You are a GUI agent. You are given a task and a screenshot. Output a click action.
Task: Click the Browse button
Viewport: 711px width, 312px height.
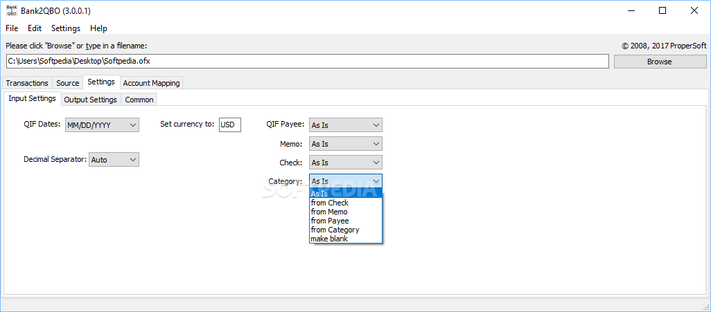(x=660, y=62)
